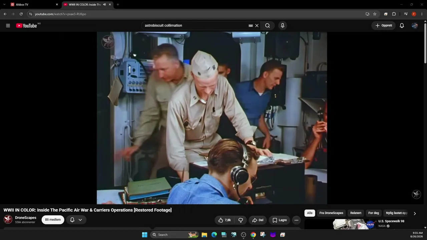
Task: Dislike the video with thumbs down
Action: tap(240, 220)
